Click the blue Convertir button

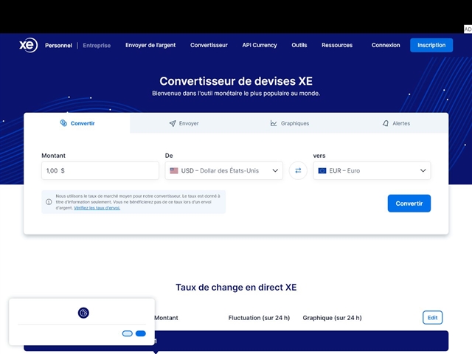[x=409, y=204]
